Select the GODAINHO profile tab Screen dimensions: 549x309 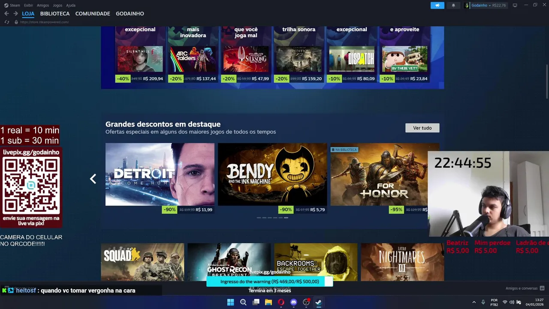coord(130,14)
